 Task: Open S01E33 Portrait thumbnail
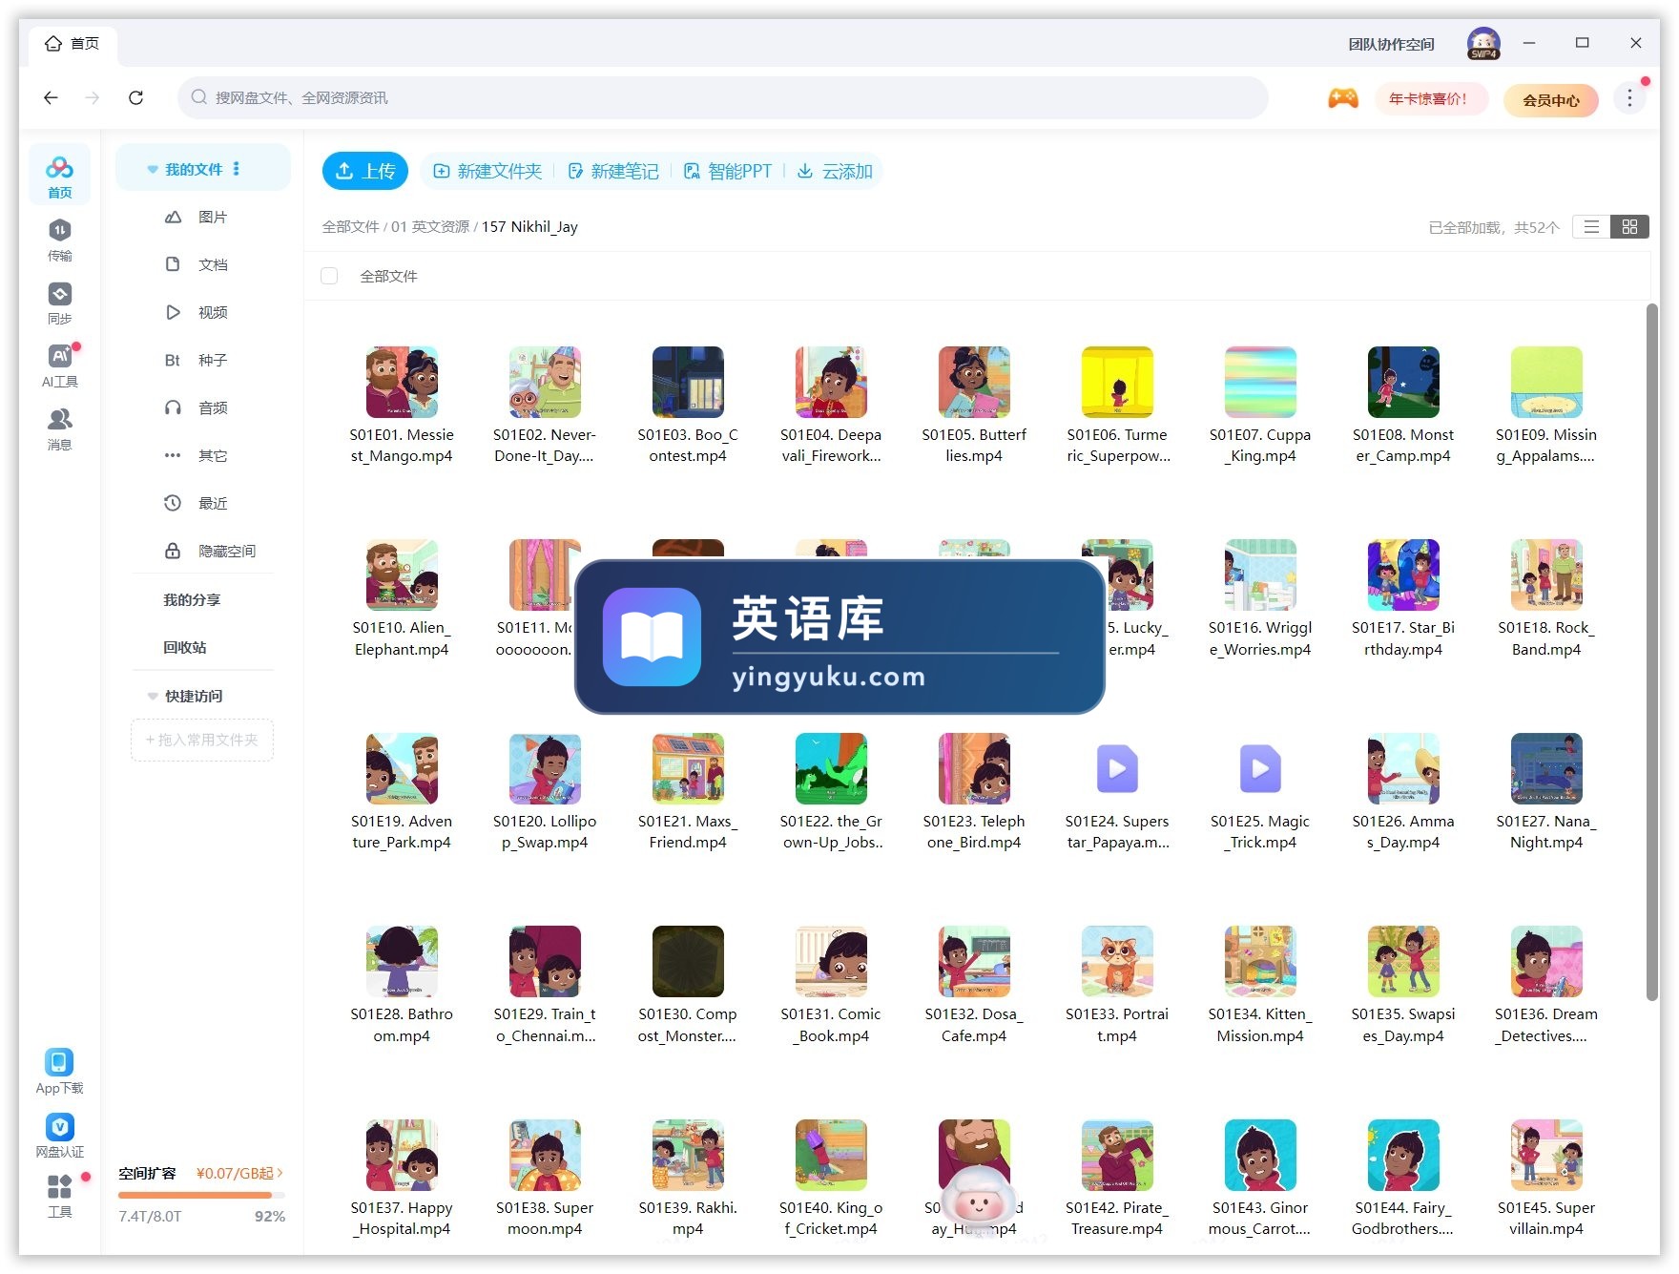(x=1117, y=961)
